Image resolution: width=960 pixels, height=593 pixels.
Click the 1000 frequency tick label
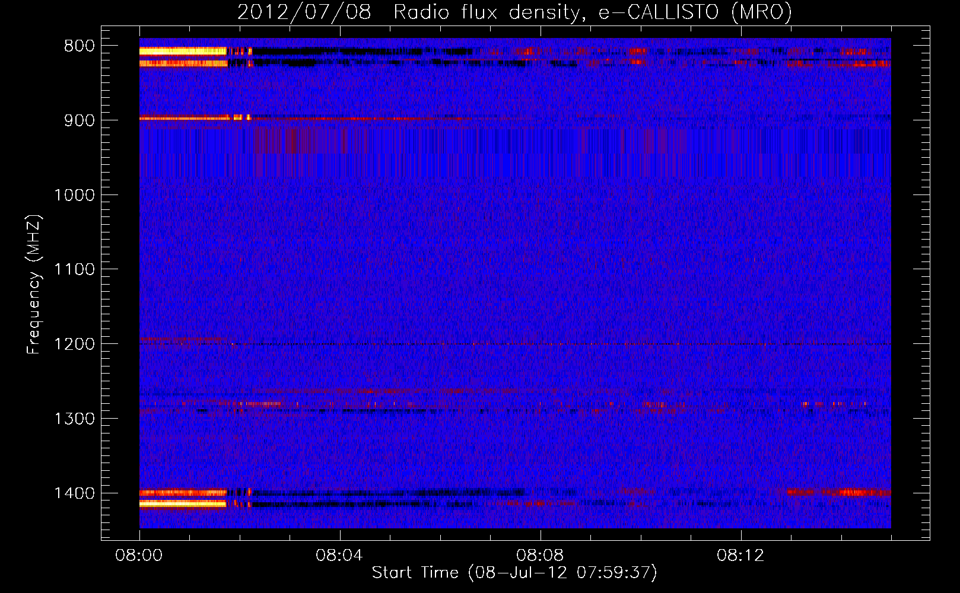74,195
